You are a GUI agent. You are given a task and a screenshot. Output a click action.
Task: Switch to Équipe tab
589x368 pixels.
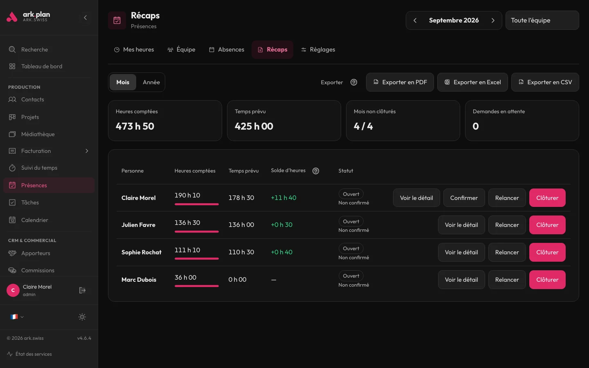pos(181,49)
